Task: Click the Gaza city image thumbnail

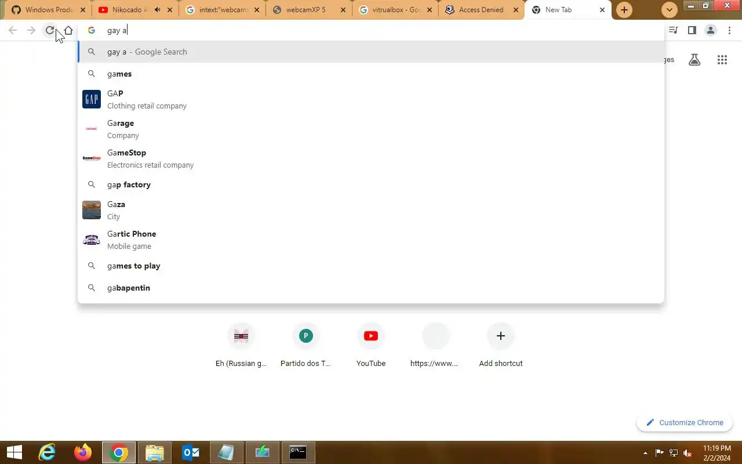Action: click(92, 210)
